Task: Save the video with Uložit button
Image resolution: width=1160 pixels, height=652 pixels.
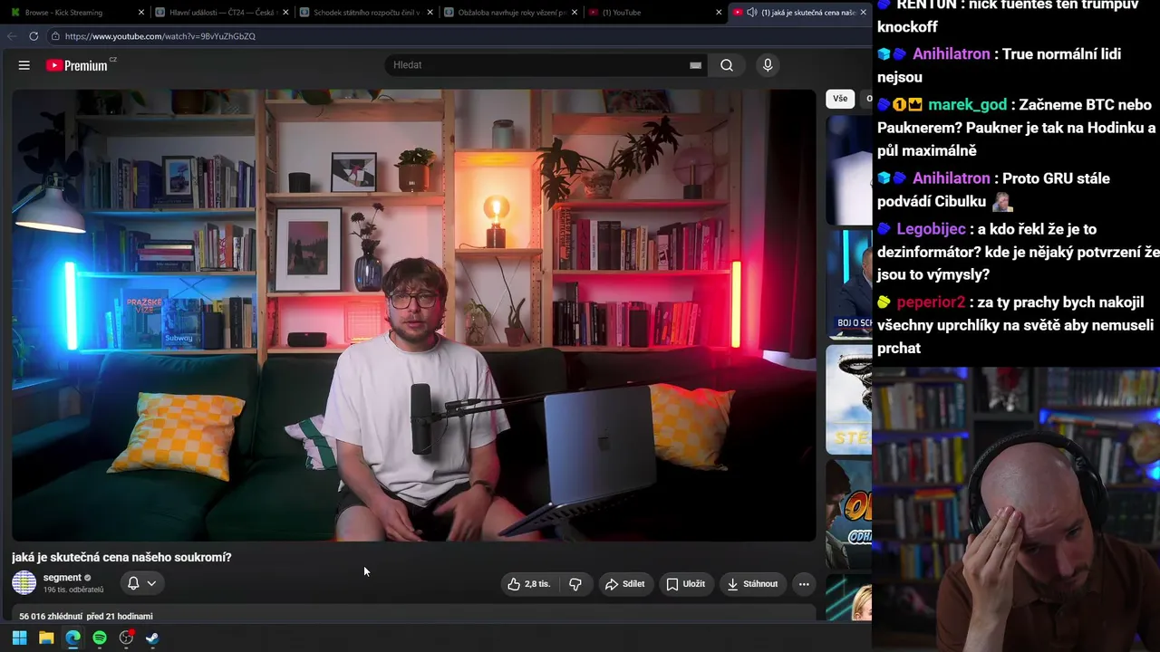Action: point(686,584)
